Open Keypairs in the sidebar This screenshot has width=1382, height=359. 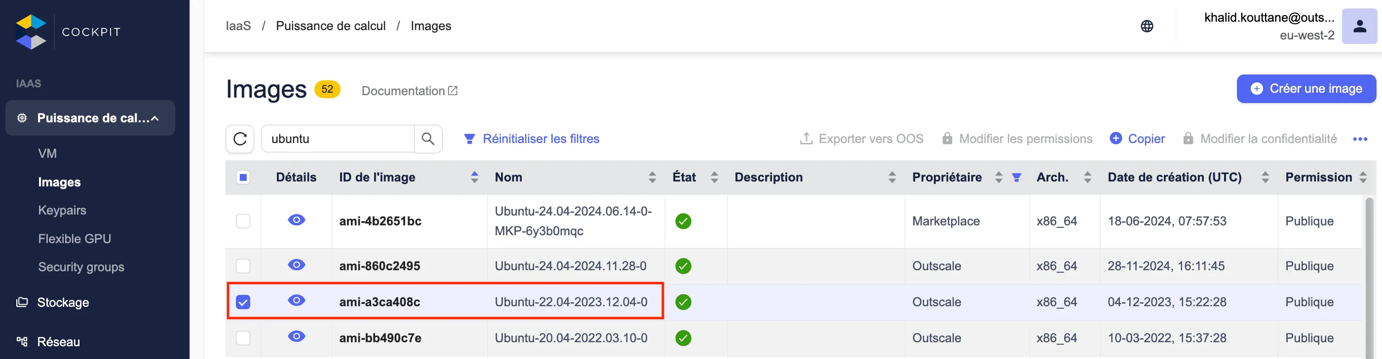pyautogui.click(x=62, y=210)
